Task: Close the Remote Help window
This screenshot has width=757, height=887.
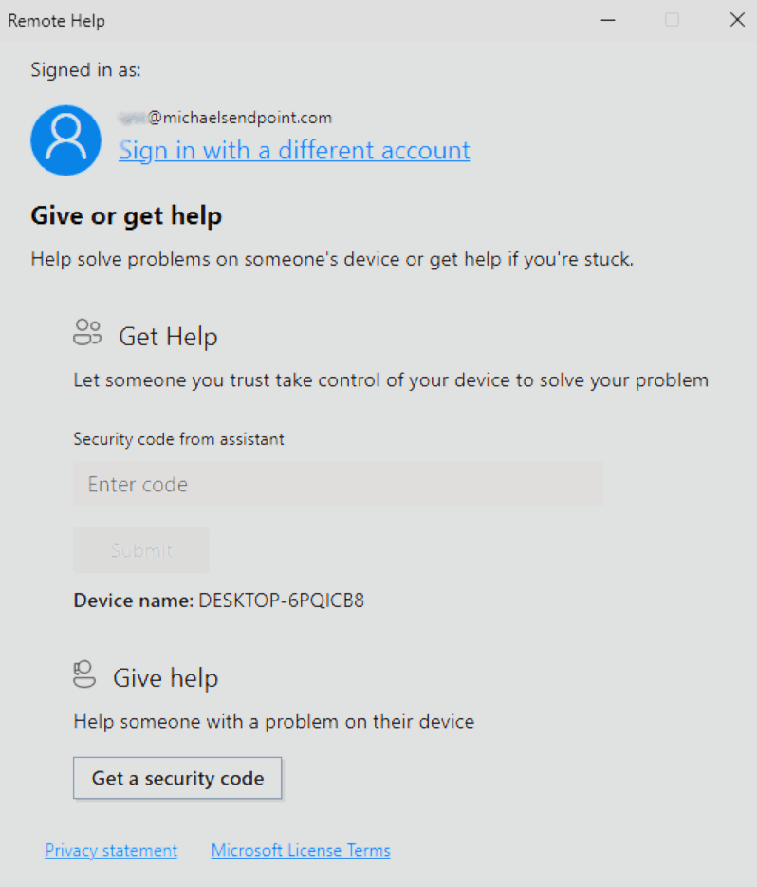Action: 737,20
